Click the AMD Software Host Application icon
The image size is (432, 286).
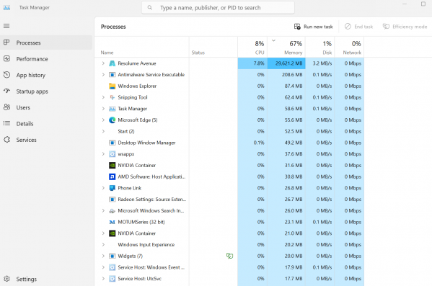pos(112,176)
